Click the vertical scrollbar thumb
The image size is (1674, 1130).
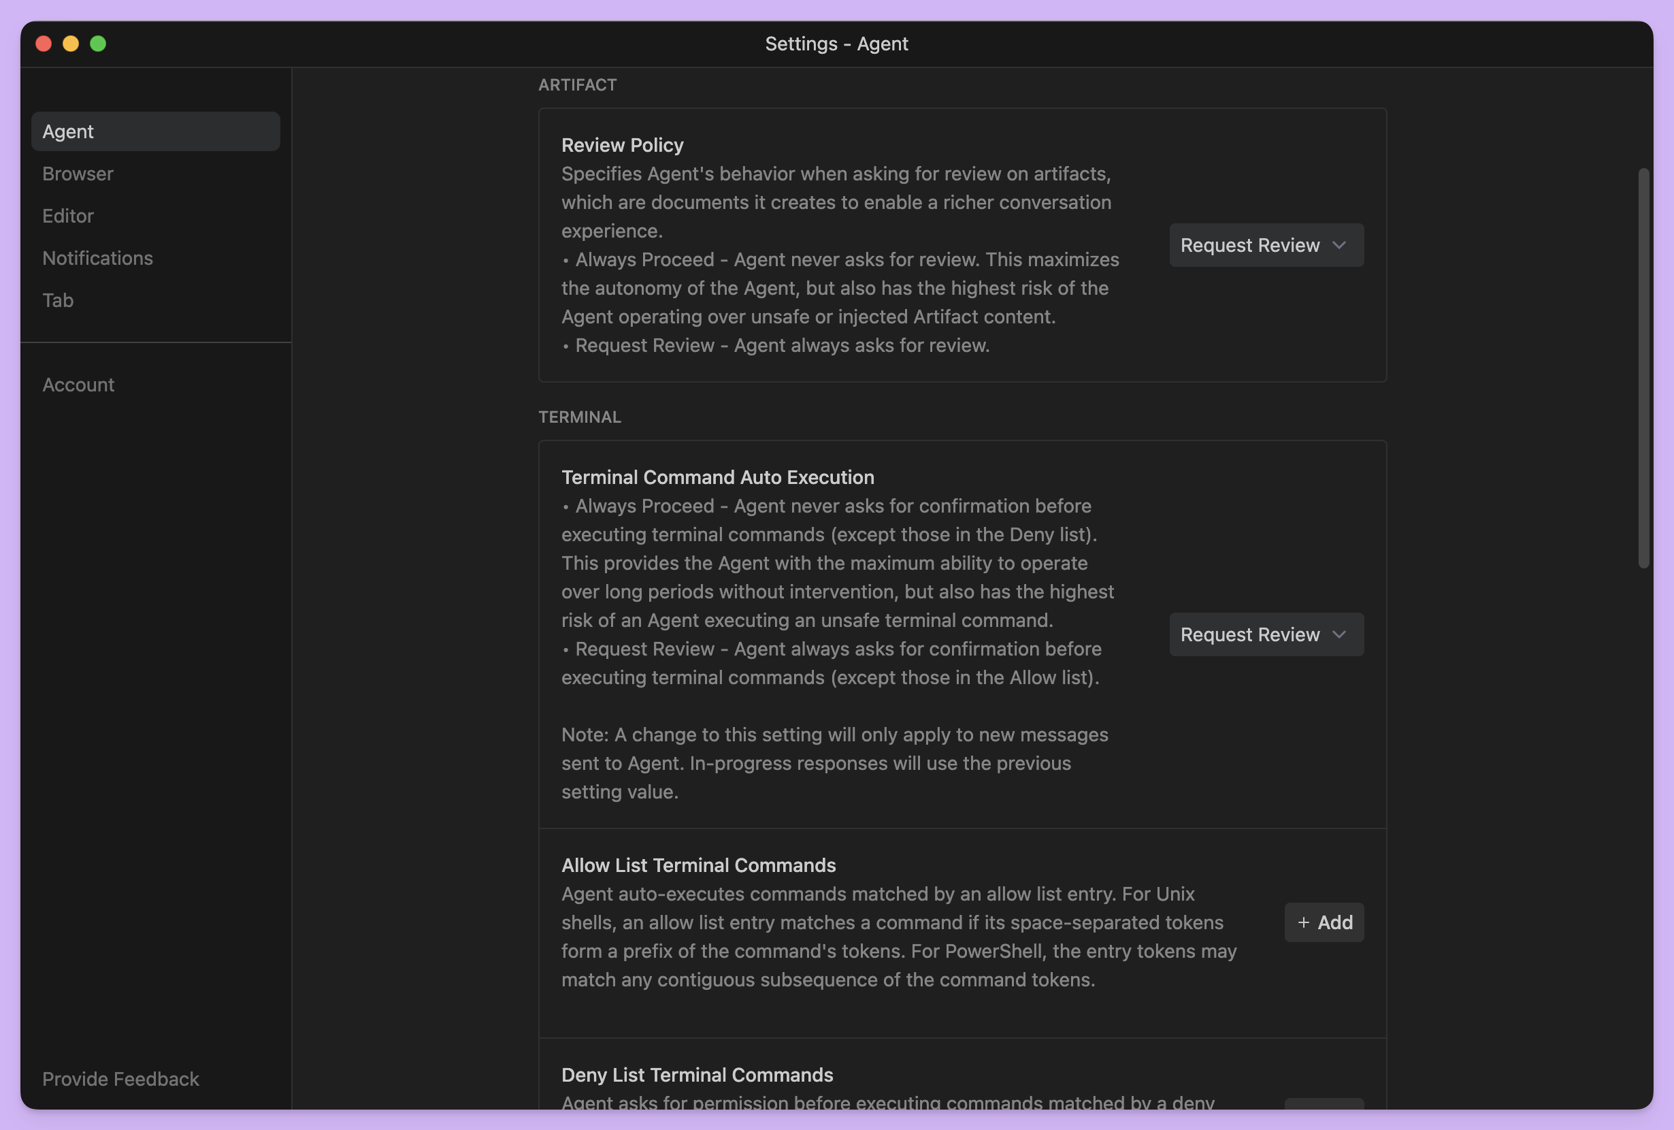point(1643,368)
